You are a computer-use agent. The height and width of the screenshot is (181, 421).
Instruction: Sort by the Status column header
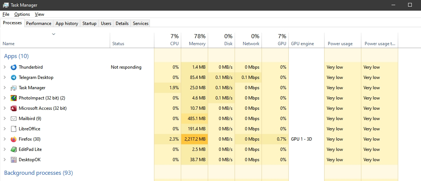click(132, 40)
